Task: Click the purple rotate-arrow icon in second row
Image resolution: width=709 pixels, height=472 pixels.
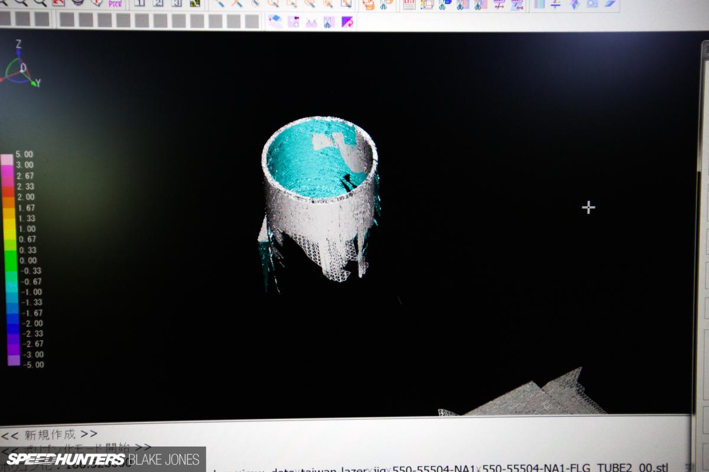Action: coord(347,22)
